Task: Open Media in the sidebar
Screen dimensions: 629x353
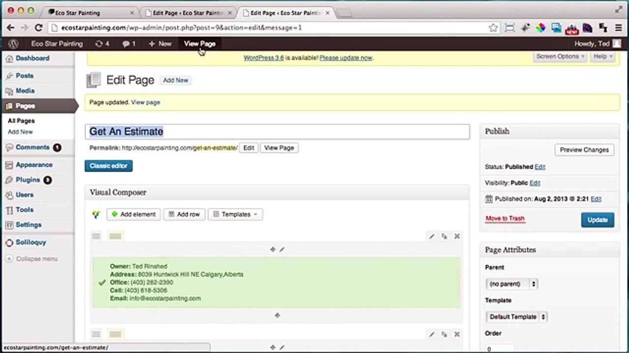Action: (25, 91)
